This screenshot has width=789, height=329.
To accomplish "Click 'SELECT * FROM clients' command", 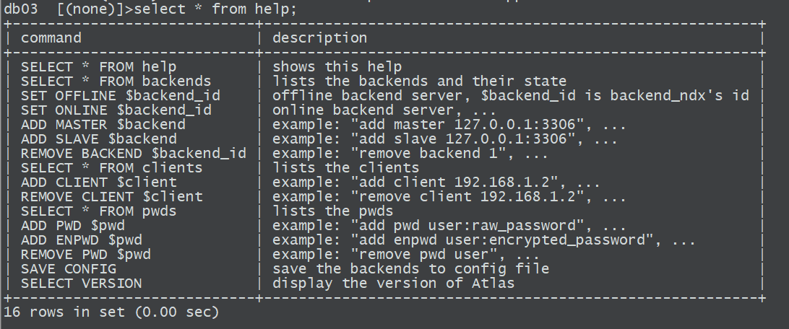I will click(111, 168).
